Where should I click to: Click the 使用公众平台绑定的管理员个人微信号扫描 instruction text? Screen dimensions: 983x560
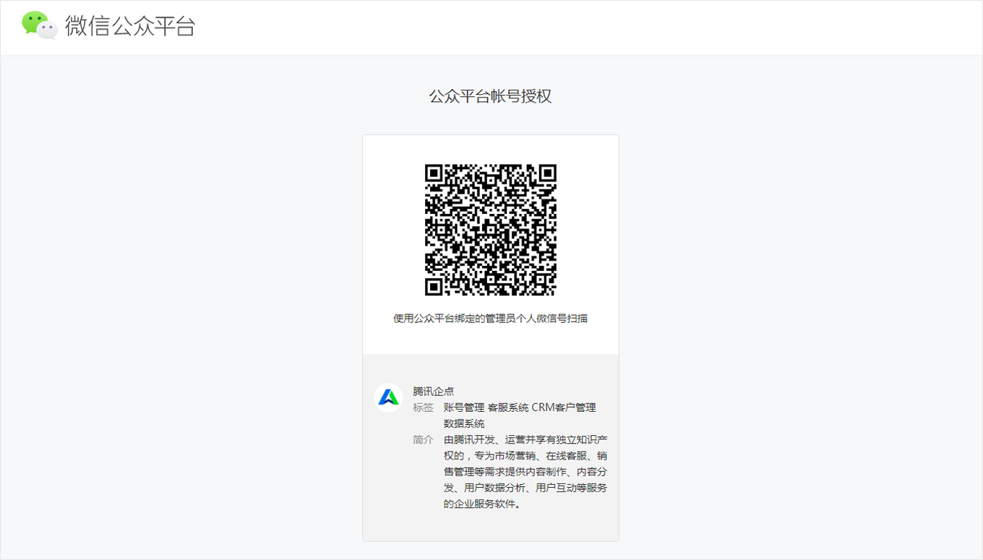tap(491, 318)
